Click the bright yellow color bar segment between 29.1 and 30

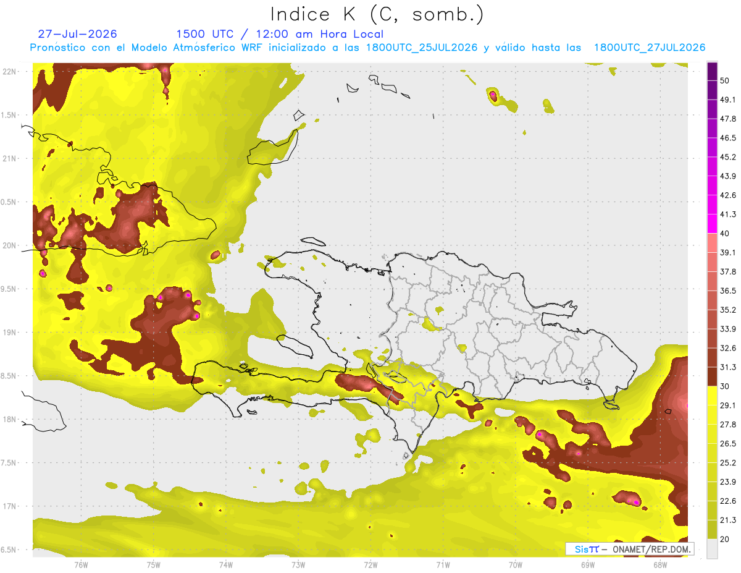tap(712, 396)
